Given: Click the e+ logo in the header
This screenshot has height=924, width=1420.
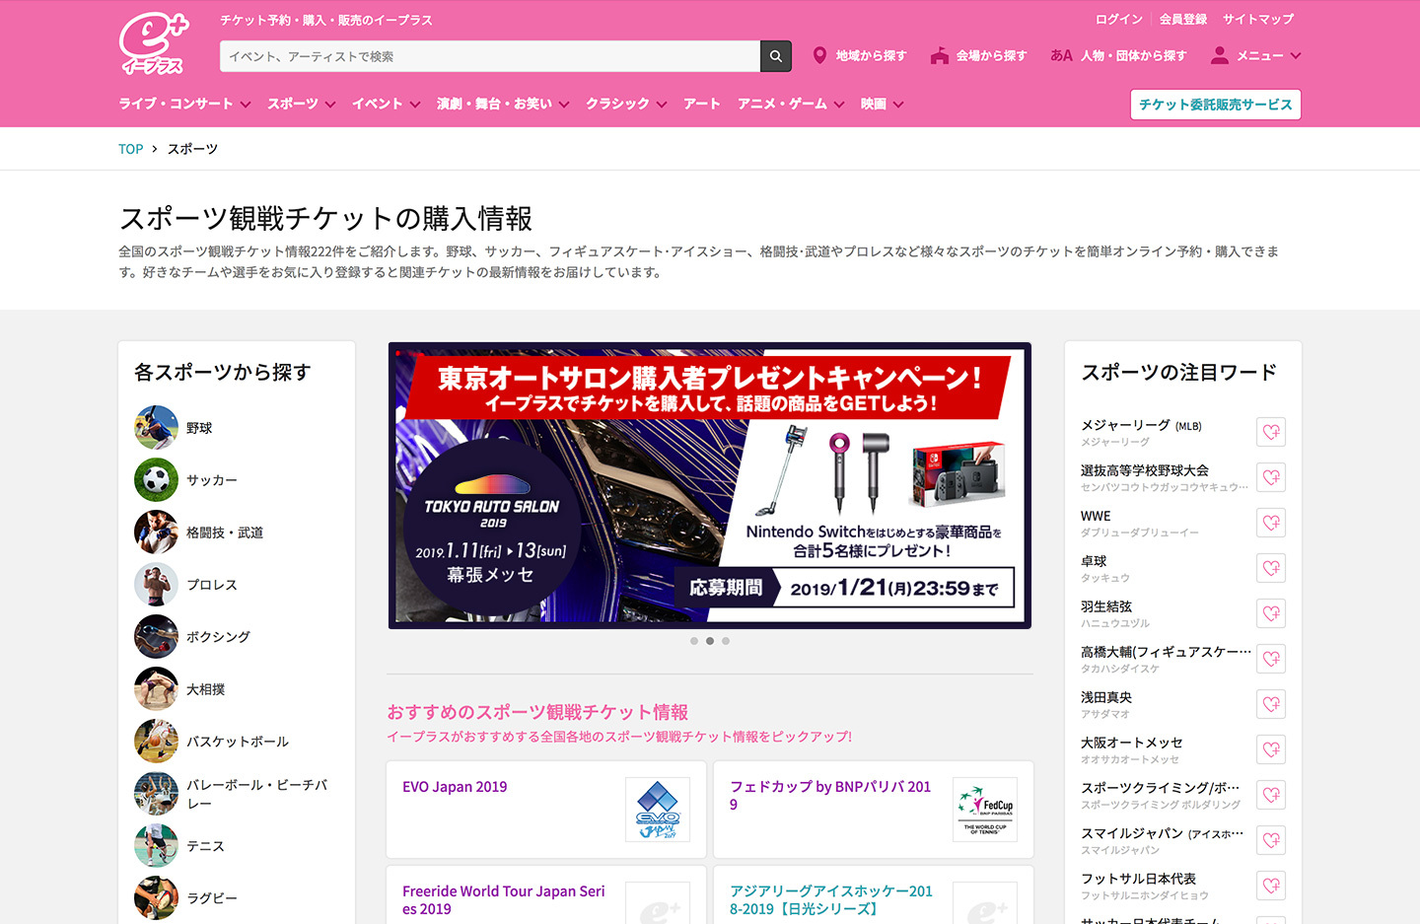Looking at the screenshot, I should 154,43.
